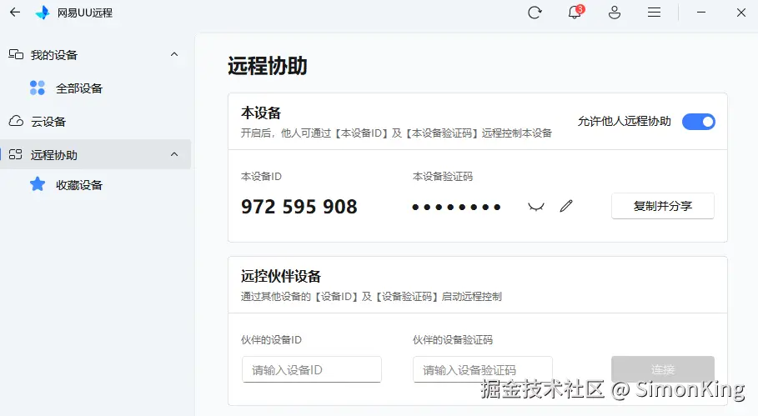Click the 本设备ID label
Viewport: 758px width, 416px height.
pos(261,177)
